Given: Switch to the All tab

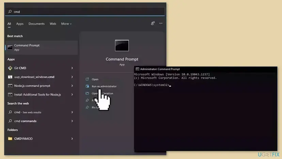Looking at the screenshot, I should click(9, 24).
